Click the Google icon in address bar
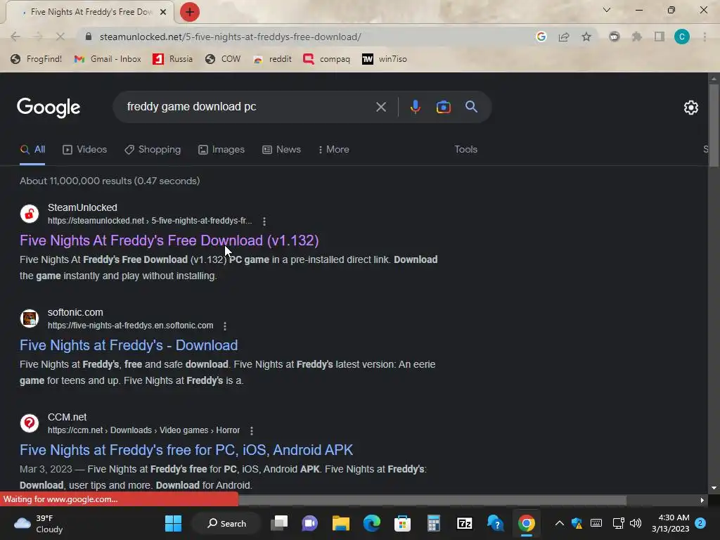This screenshot has height=540, width=720. point(541,37)
